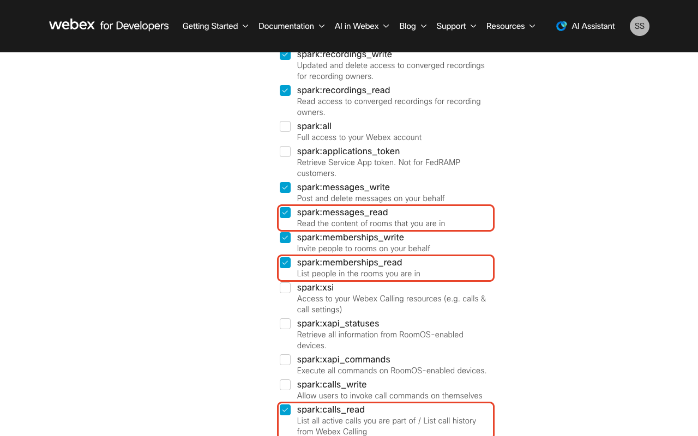This screenshot has height=436, width=698.
Task: Enable the spark:xsi checkbox
Action: 285,288
